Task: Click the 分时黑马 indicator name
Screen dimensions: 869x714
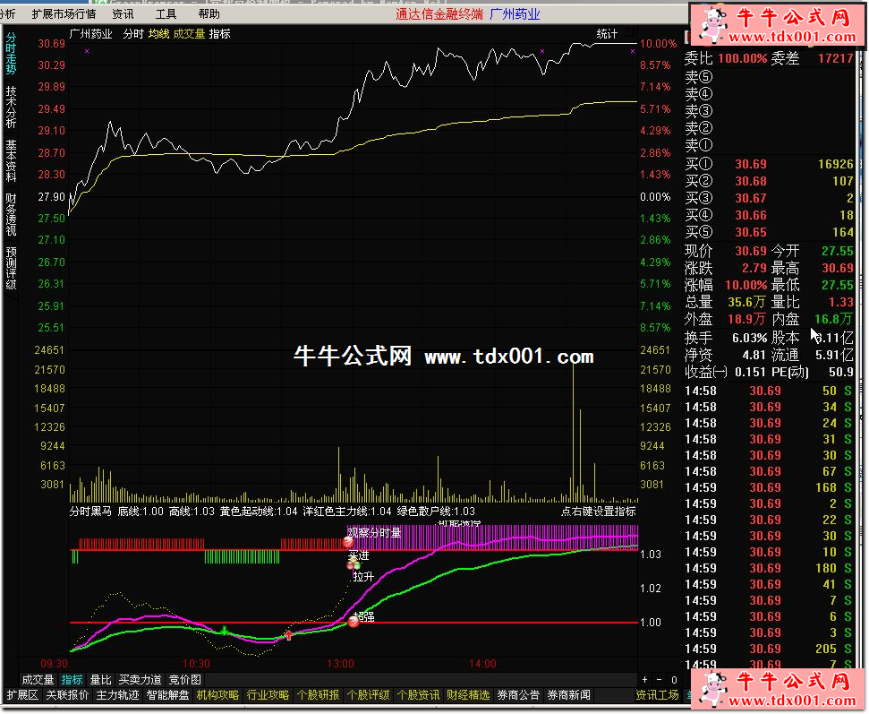Action: [91, 512]
